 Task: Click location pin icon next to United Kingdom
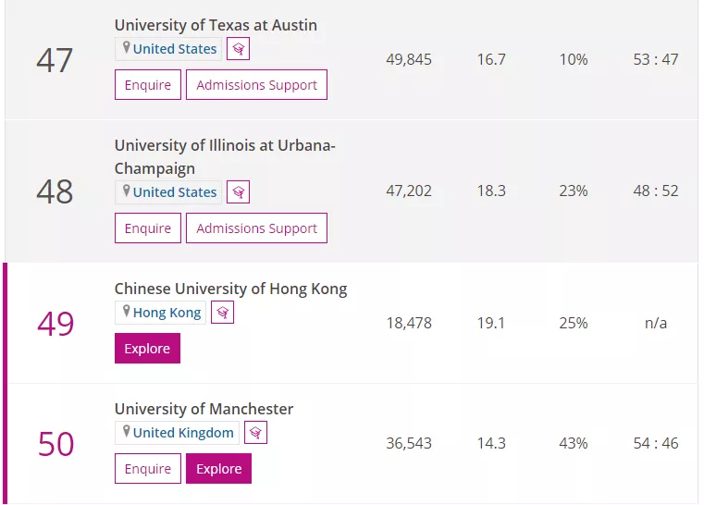coord(127,432)
